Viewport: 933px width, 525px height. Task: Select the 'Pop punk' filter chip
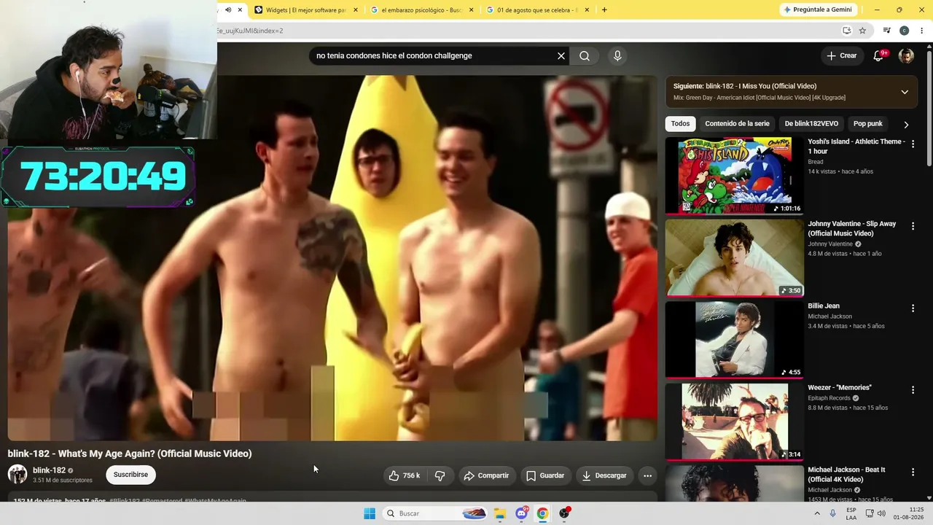(868, 124)
